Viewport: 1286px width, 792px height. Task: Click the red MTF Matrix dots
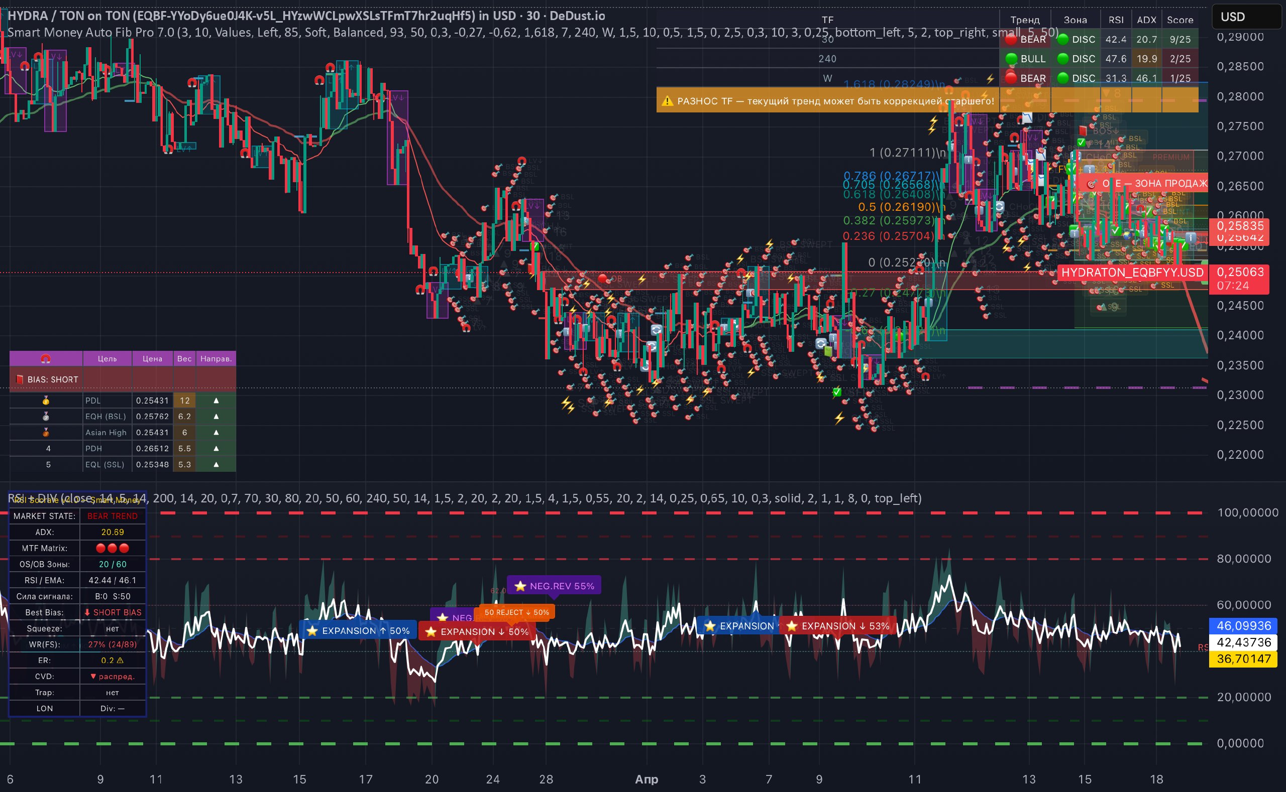[x=112, y=549]
